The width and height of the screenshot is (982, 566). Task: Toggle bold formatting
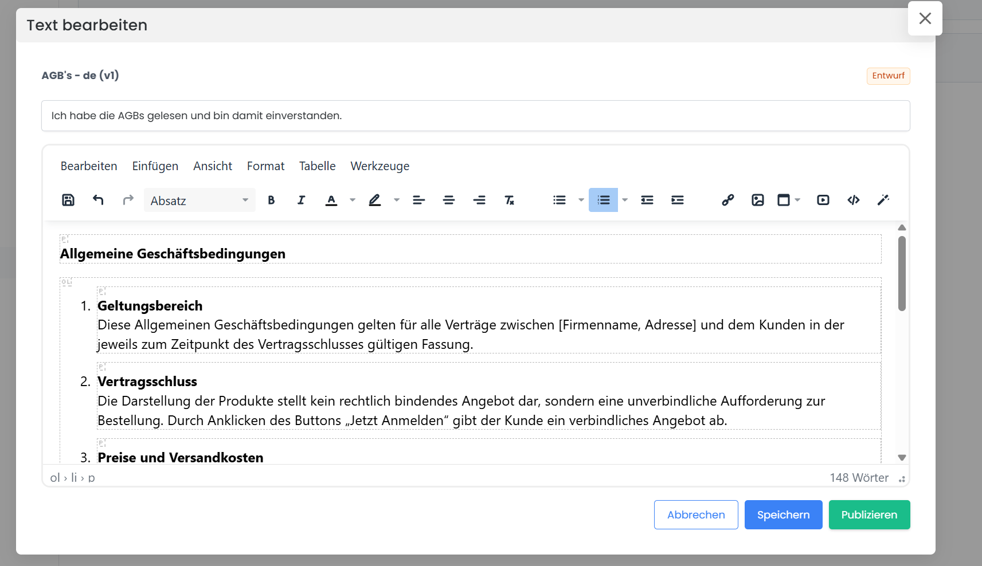click(271, 200)
